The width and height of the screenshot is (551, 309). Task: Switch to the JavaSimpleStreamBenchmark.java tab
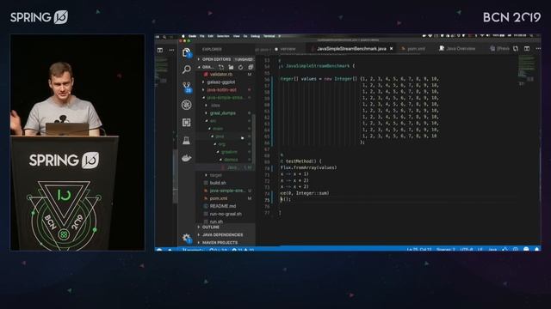pos(352,49)
